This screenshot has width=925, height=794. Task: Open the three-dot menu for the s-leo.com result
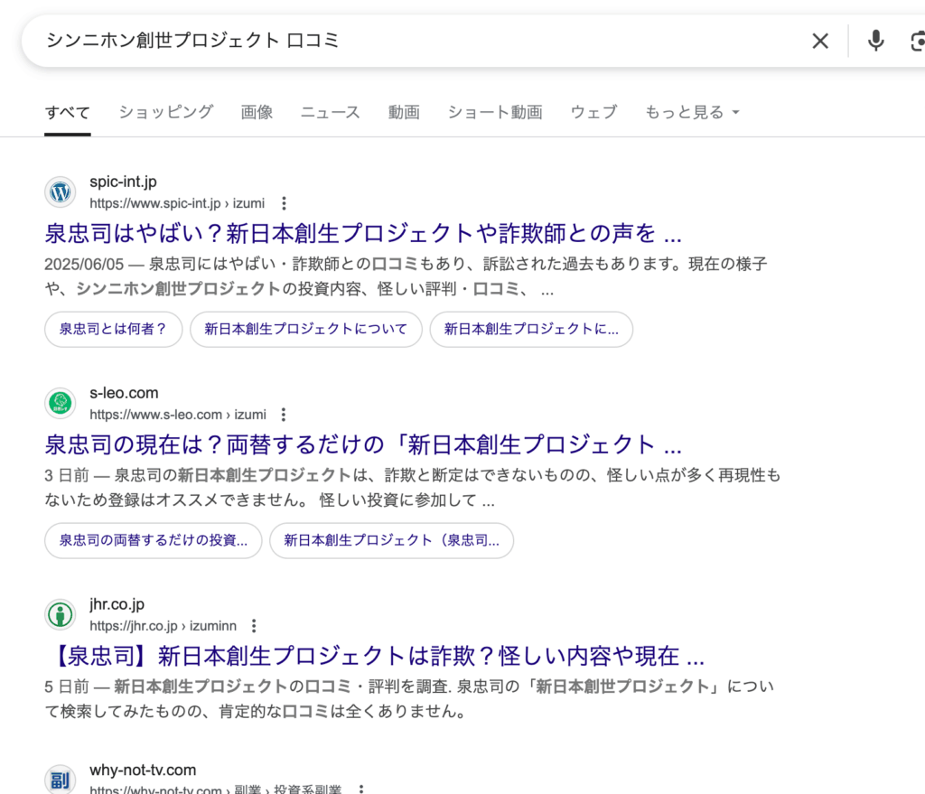[x=284, y=415]
